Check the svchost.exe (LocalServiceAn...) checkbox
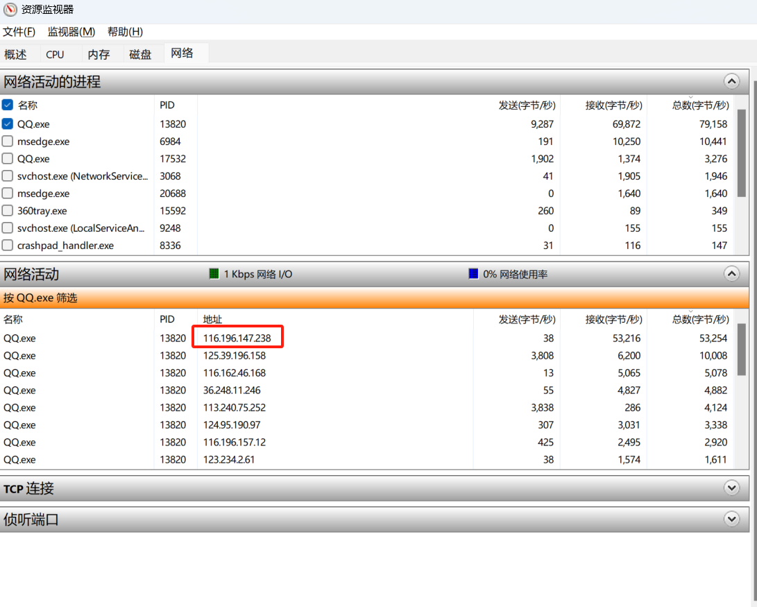This screenshot has height=607, width=757. tap(7, 228)
